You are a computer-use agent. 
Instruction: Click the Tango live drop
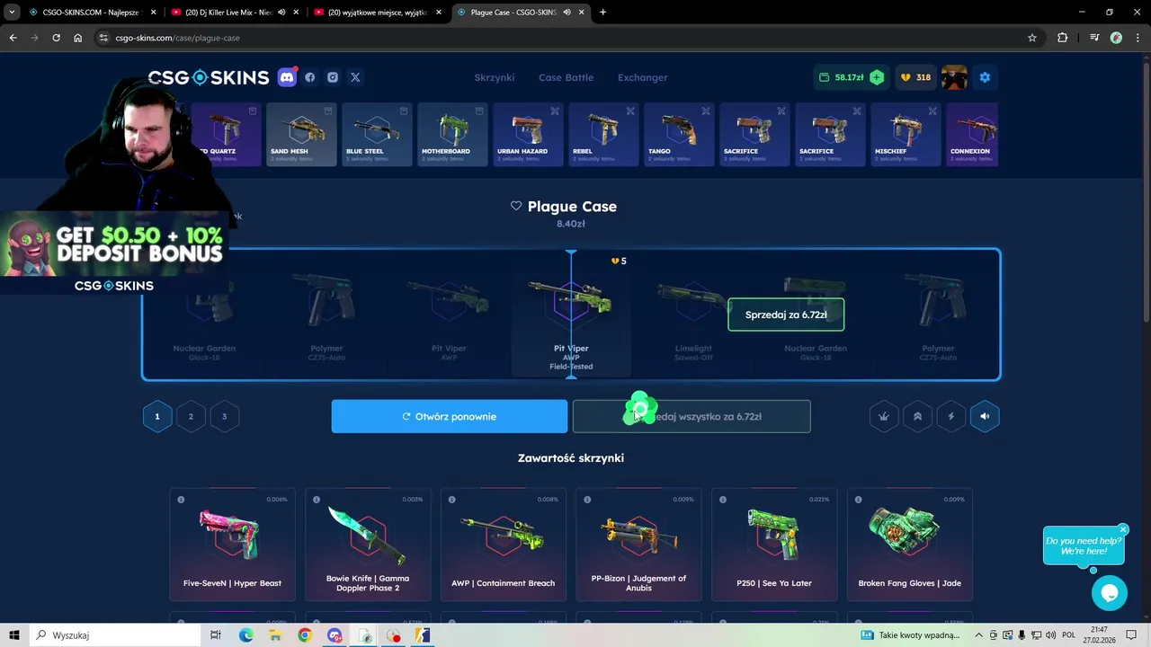coord(679,135)
